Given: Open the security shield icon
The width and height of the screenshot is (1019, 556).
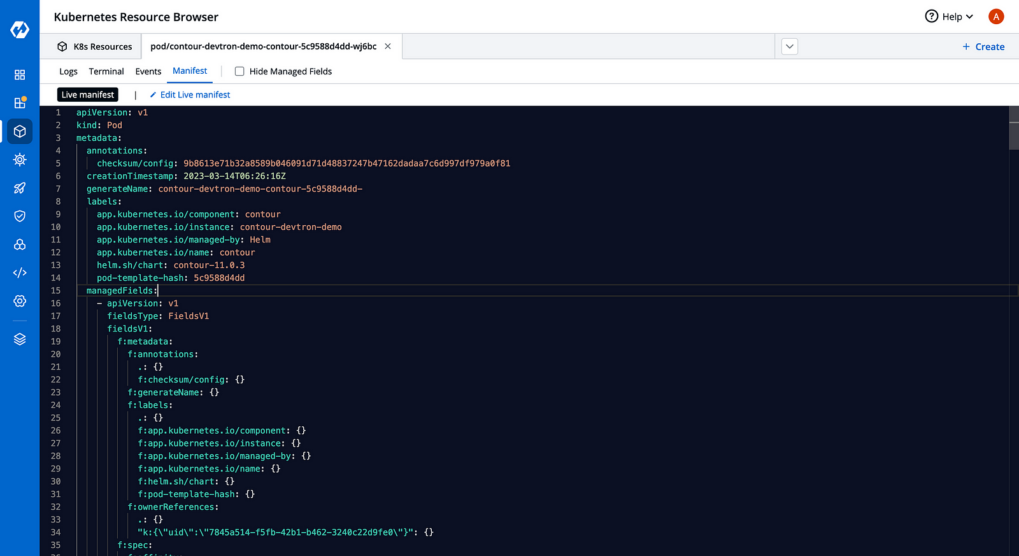Looking at the screenshot, I should (x=20, y=216).
